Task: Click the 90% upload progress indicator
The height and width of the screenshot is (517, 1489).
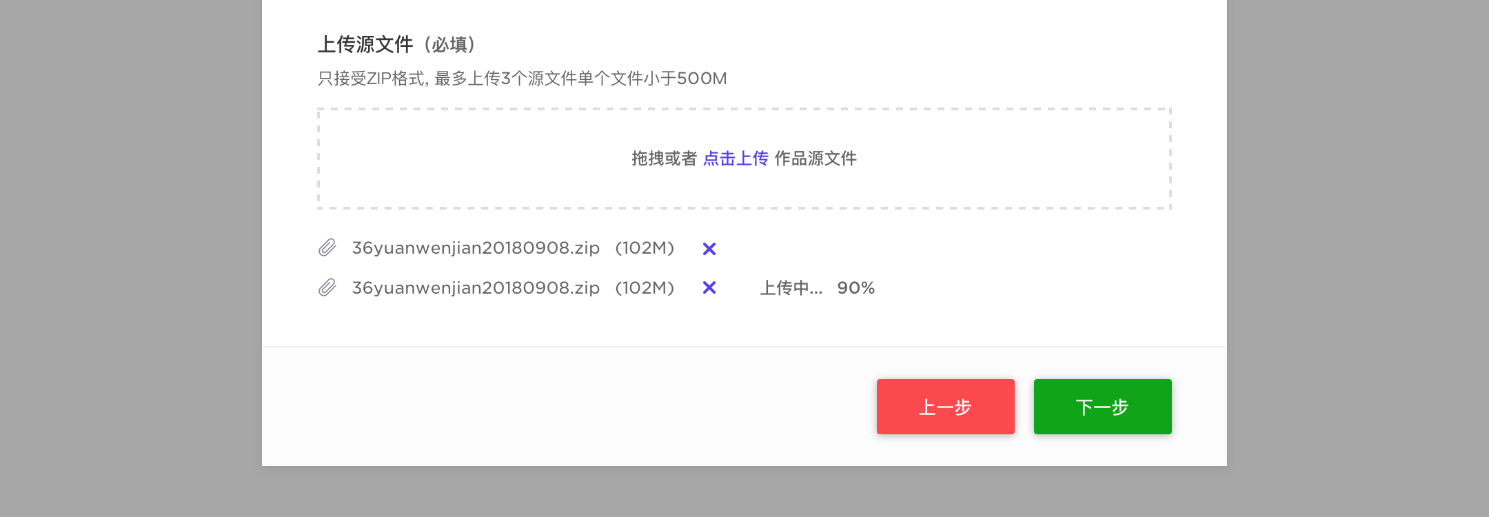Action: [855, 288]
